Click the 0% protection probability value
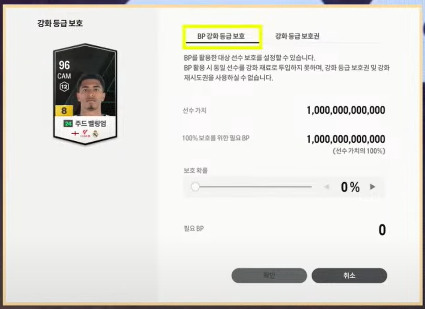425x309 pixels. pyautogui.click(x=350, y=187)
